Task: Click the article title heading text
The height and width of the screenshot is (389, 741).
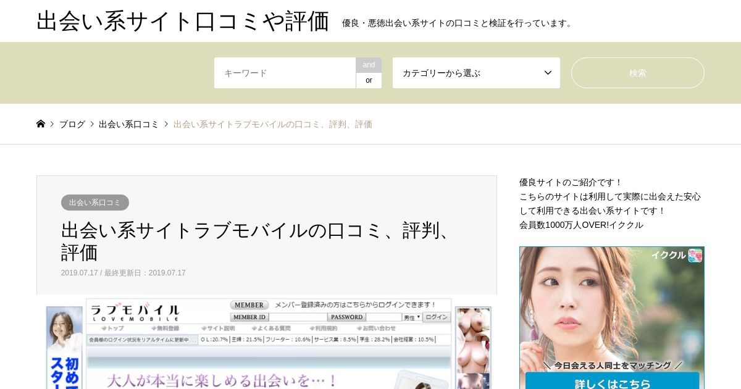Action: point(258,241)
